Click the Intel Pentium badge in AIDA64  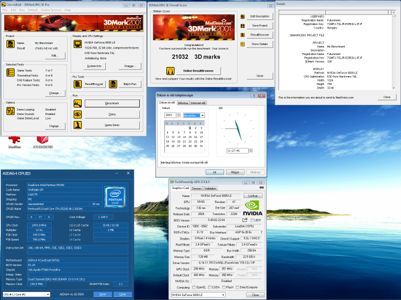(x=115, y=197)
